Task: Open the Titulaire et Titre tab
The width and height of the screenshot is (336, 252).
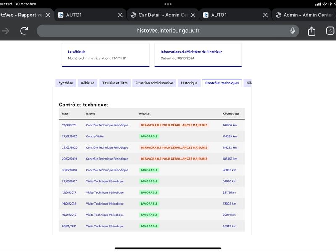Action: click(115, 83)
